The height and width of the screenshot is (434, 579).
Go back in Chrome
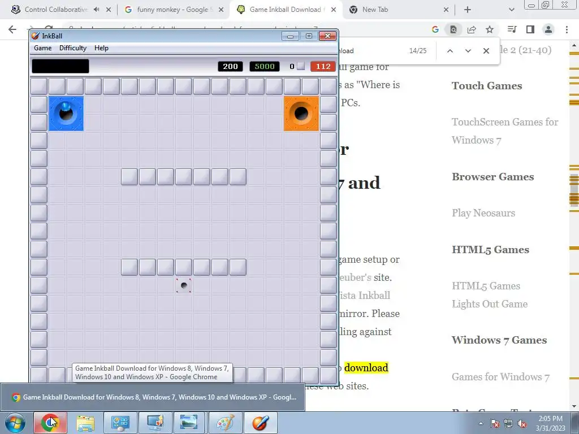12,29
